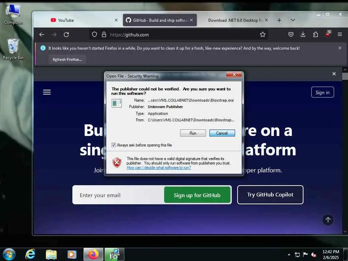Open the Firefox hamburger application menu
Image resolution: width=348 pixels, height=261 pixels.
coord(340,34)
